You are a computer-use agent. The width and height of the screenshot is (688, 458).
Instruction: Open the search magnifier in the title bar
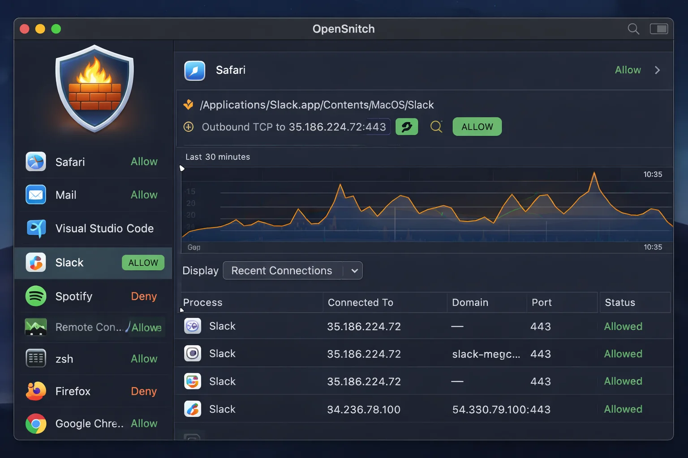(633, 29)
